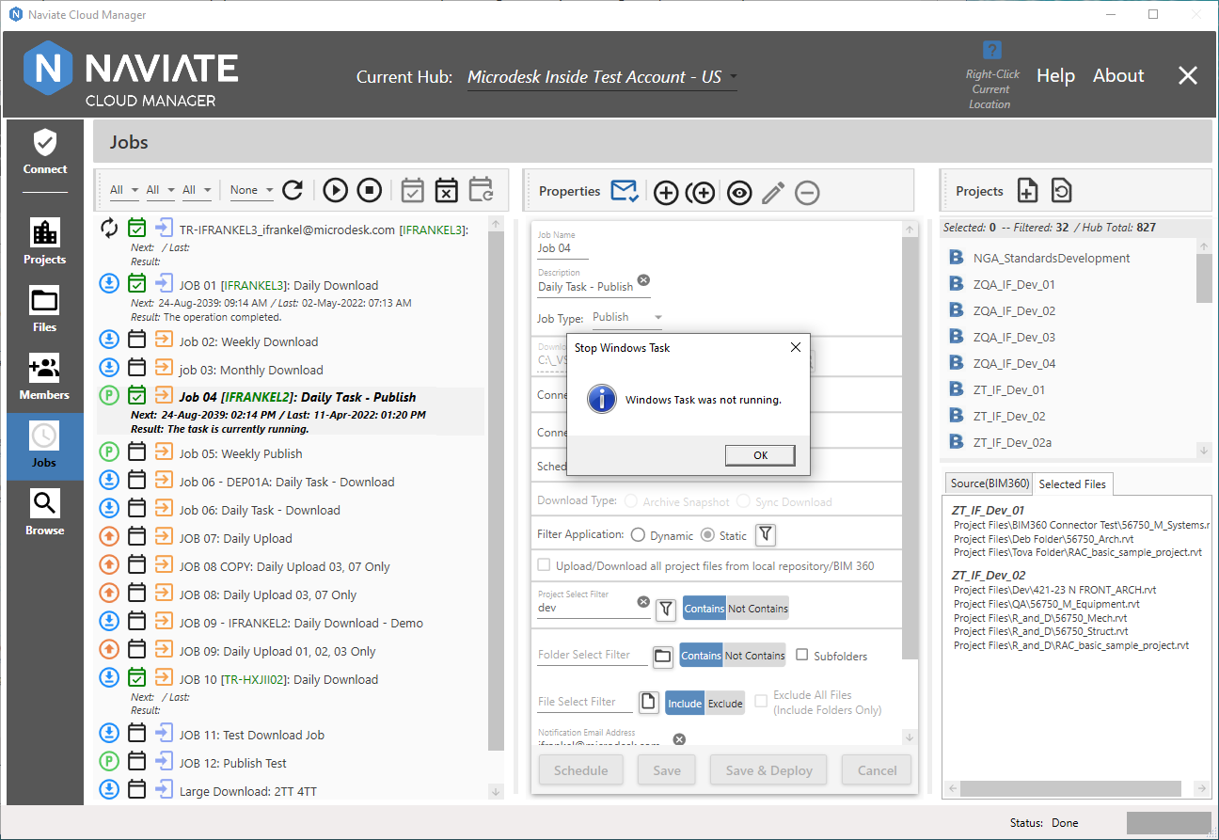1219x840 pixels.
Task: Select the Dynamic filter application radio
Action: tap(638, 535)
